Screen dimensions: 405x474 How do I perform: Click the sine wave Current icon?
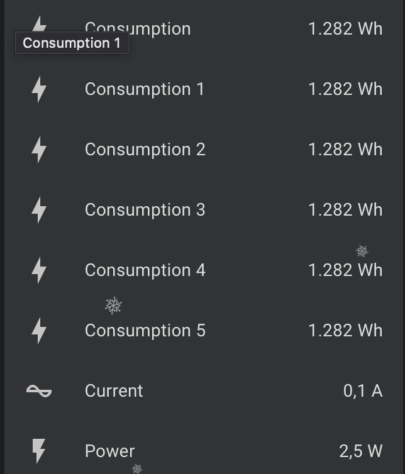(39, 391)
